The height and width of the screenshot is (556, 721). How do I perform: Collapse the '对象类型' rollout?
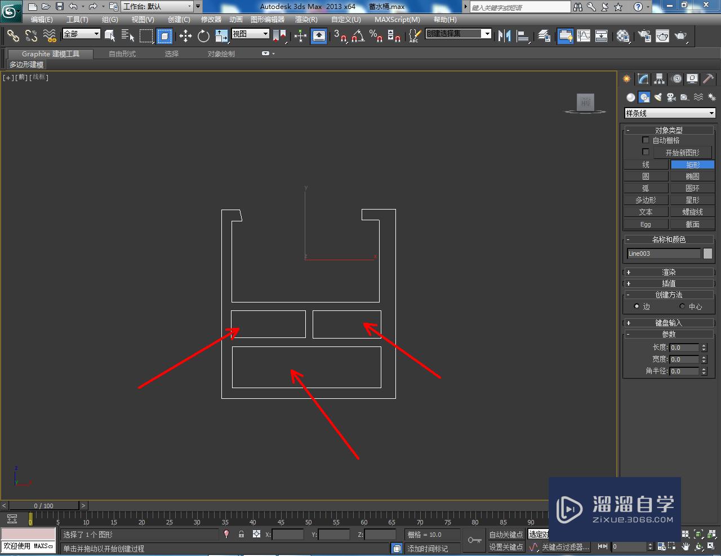669,130
